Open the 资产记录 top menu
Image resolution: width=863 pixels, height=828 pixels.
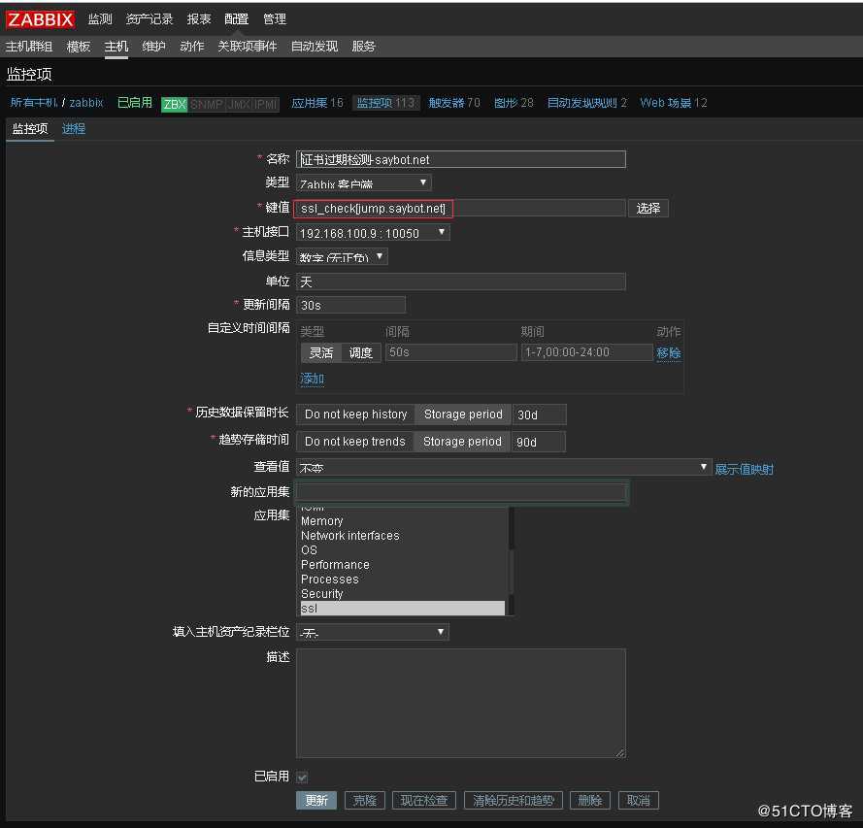pyautogui.click(x=149, y=19)
